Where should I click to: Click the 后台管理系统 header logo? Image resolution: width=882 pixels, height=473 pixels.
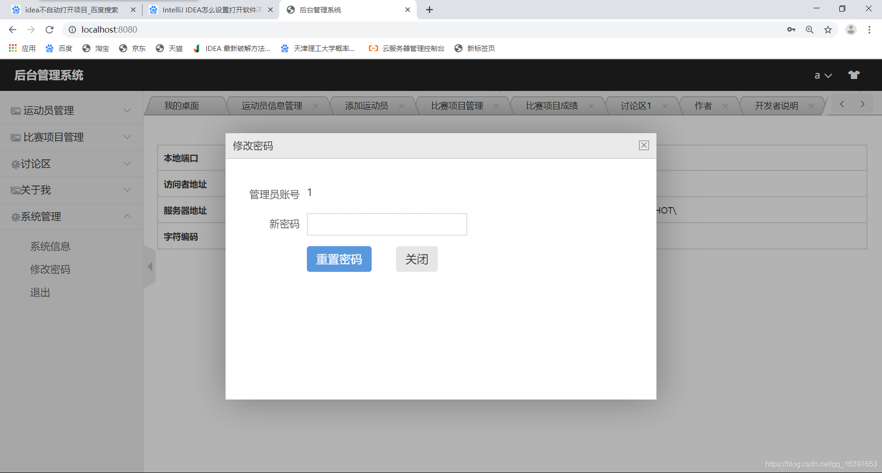(x=49, y=75)
